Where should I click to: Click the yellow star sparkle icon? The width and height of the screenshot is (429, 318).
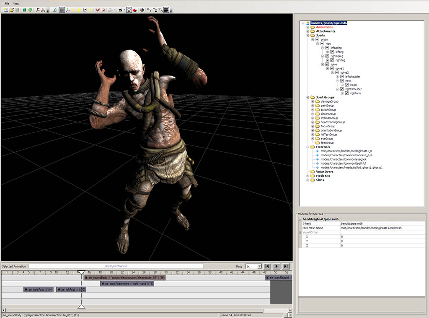coord(73,10)
